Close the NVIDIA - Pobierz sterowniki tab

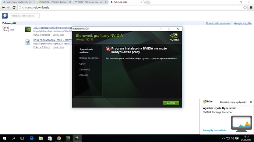tap(70, 2)
